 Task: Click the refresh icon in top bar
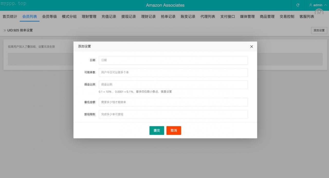[298, 5]
